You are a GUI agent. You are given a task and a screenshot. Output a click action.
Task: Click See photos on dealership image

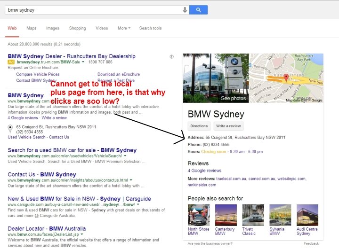click(233, 98)
